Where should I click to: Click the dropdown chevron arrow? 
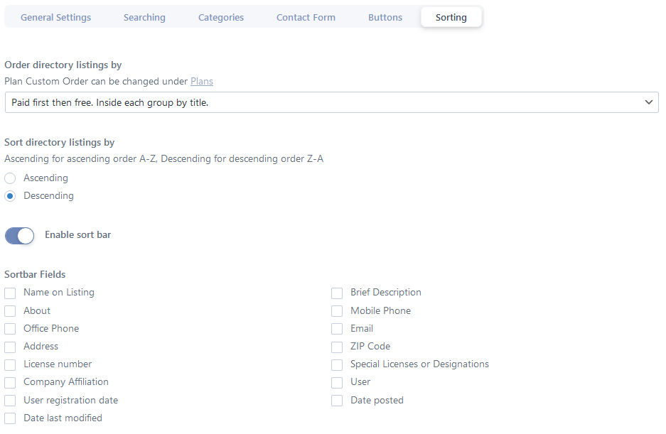[648, 102]
